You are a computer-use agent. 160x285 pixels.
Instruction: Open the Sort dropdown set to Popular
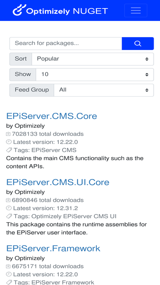point(93,59)
